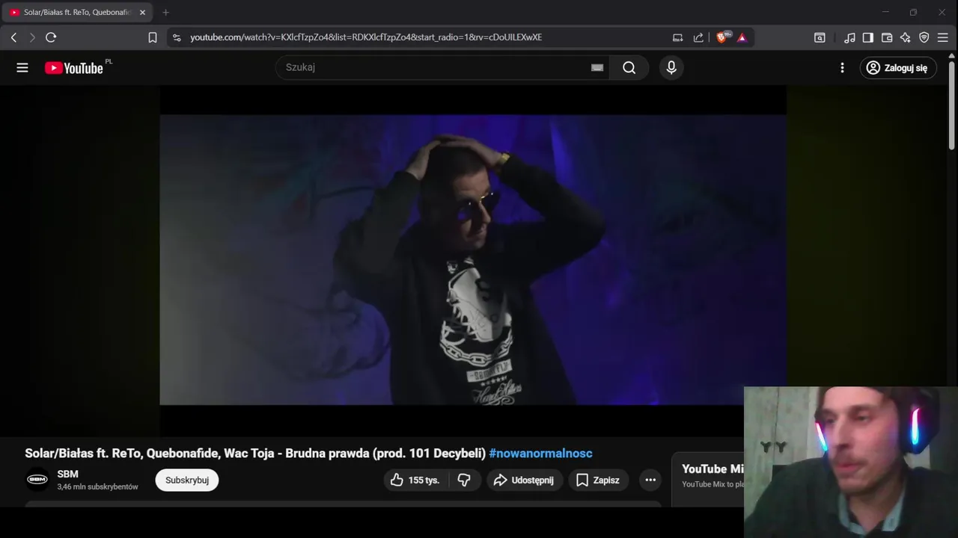This screenshot has height=538, width=958.
Task: Open Brave Rewards triangle icon
Action: pos(742,37)
